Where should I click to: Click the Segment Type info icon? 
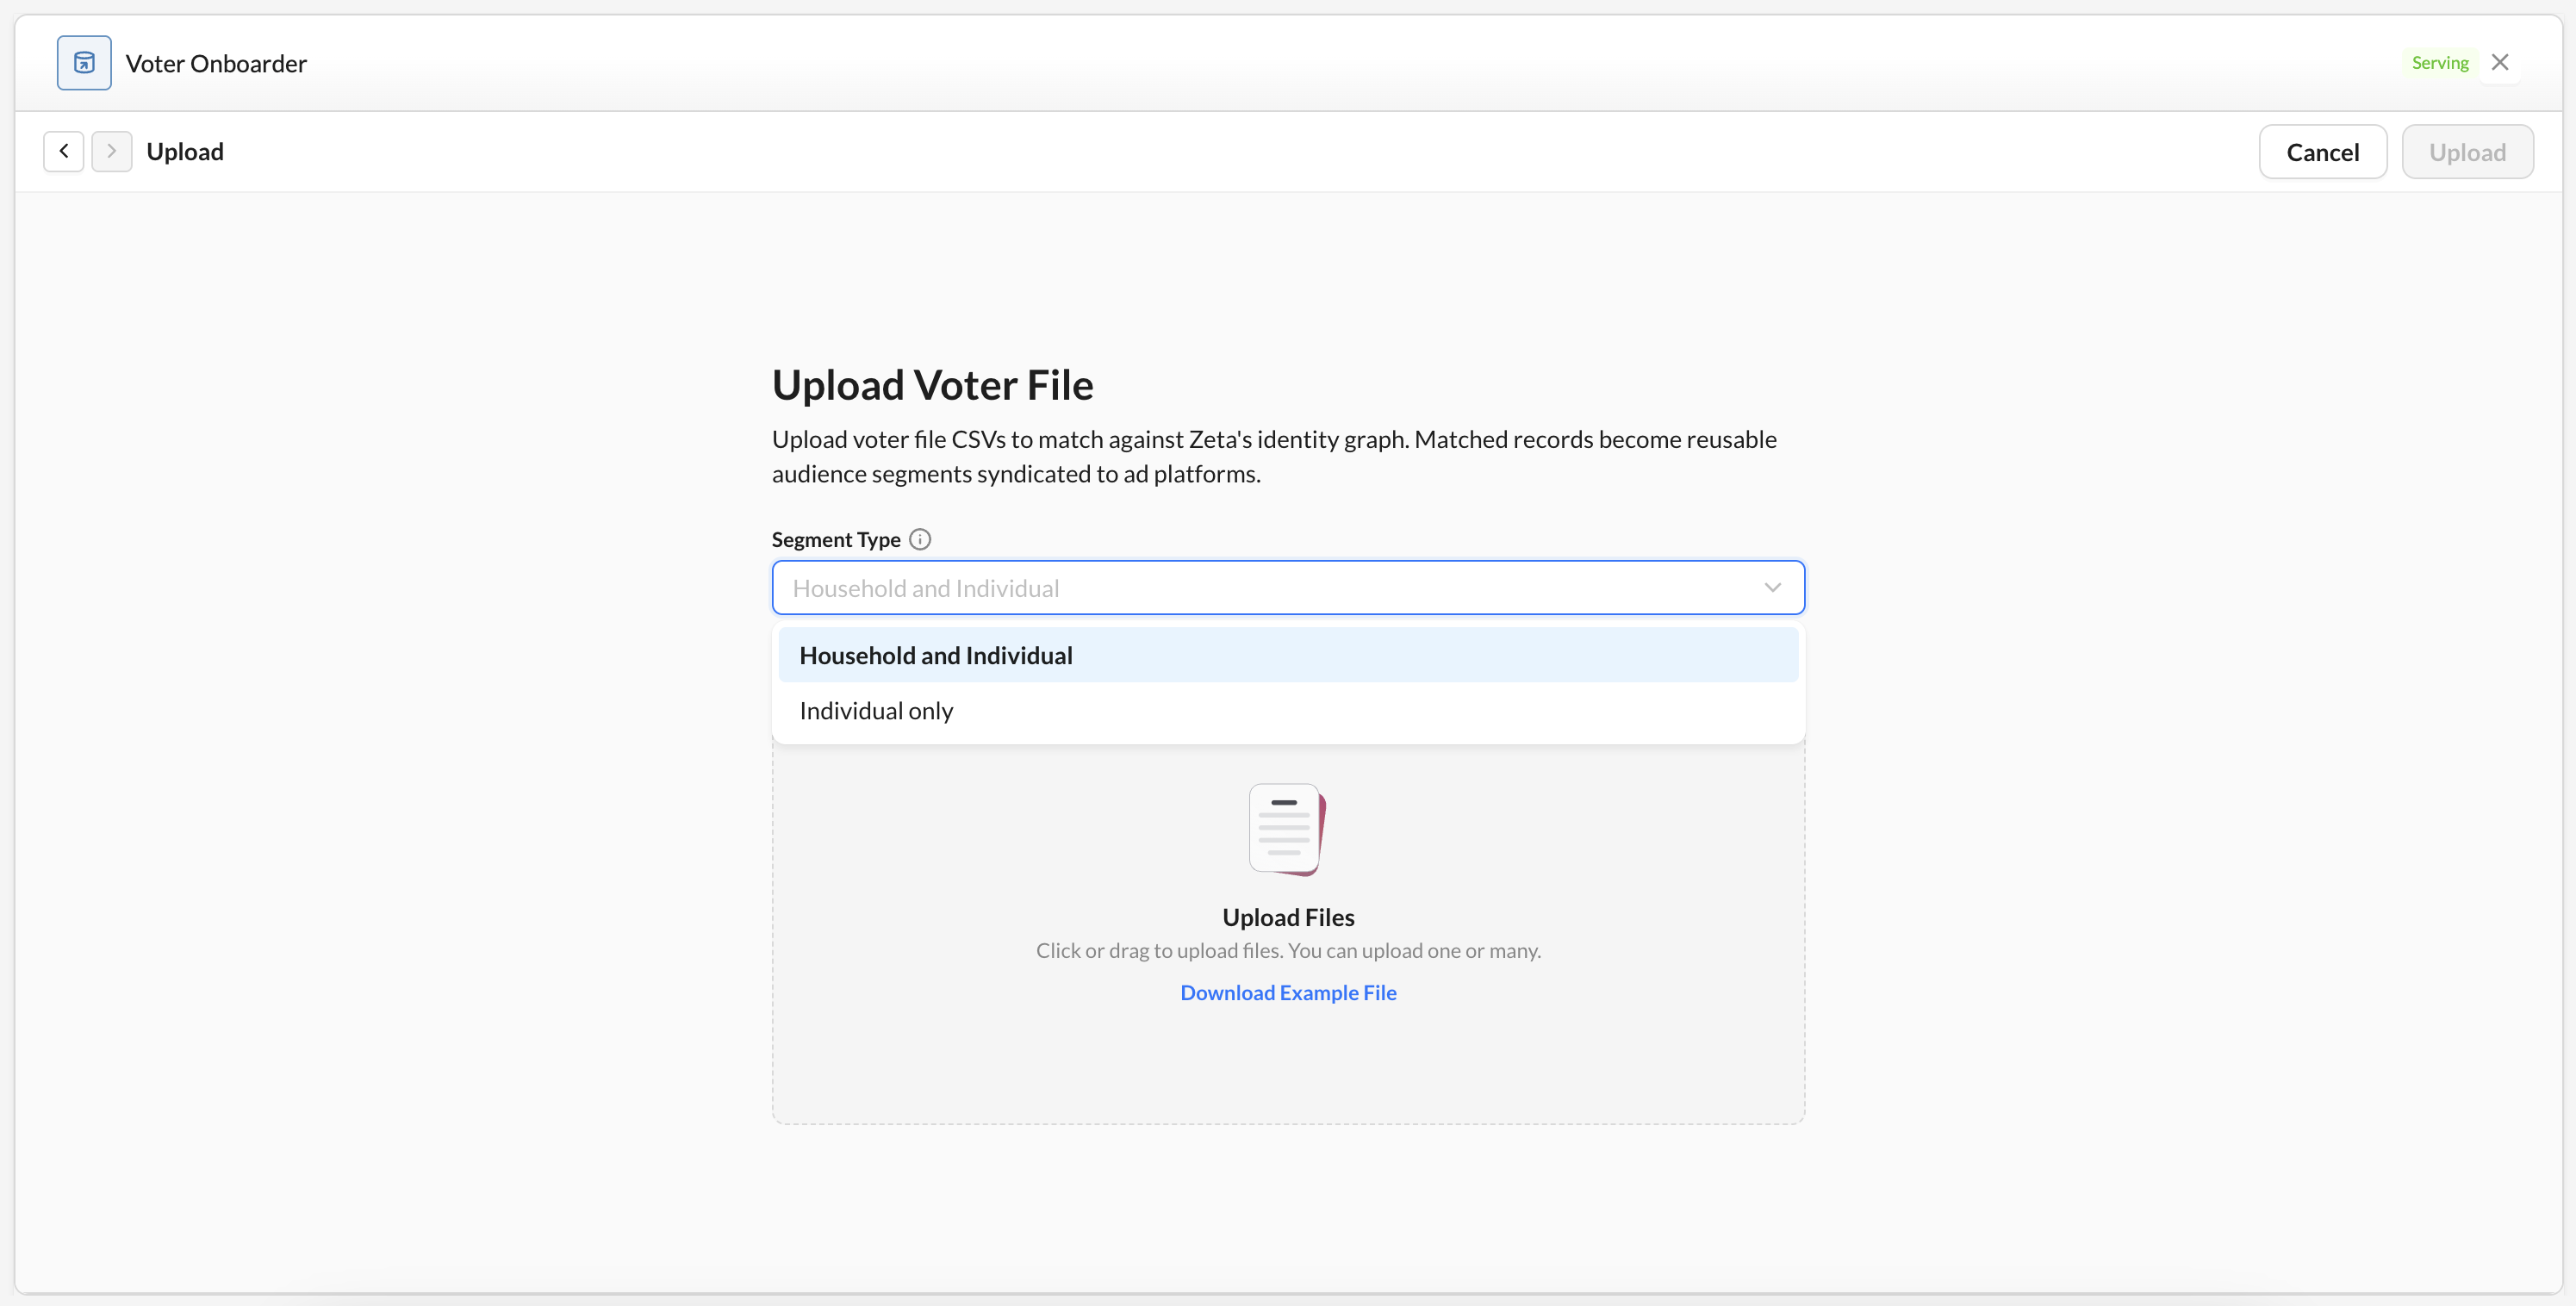tap(920, 539)
